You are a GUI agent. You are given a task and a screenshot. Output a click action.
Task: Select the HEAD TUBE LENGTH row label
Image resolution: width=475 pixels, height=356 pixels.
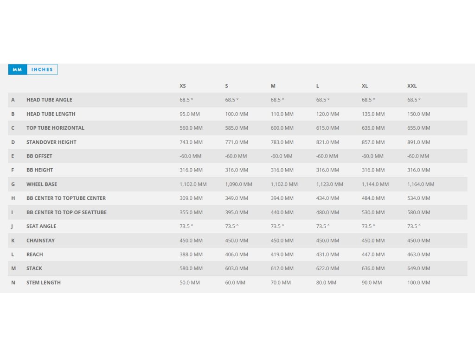(51, 114)
